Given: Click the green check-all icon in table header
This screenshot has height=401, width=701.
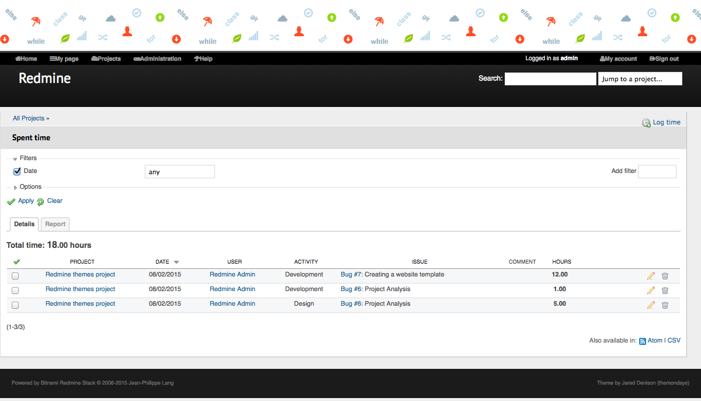Looking at the screenshot, I should (x=16, y=262).
